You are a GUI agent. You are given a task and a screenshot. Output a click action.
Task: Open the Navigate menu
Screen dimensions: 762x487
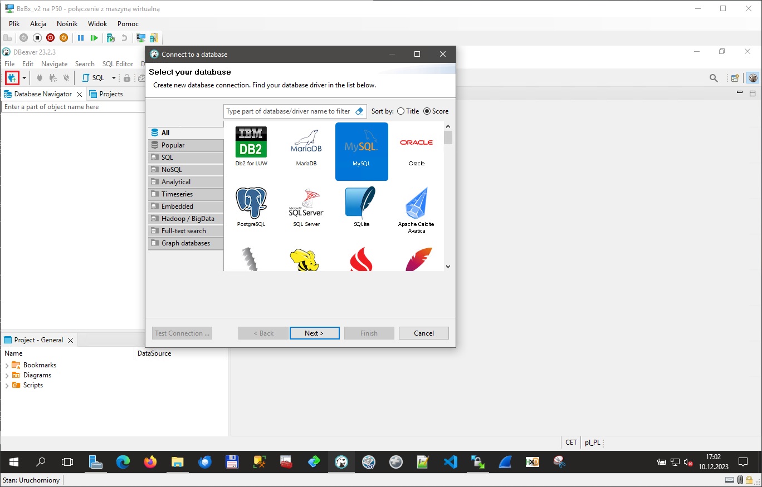point(54,64)
